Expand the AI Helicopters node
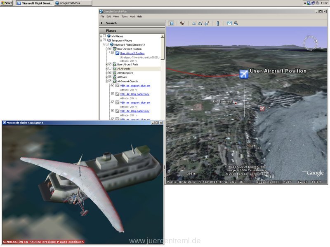The width and height of the screenshot is (330, 247). pos(106,73)
